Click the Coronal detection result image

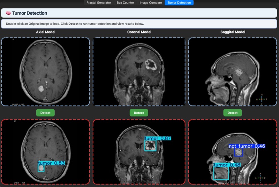click(x=139, y=152)
